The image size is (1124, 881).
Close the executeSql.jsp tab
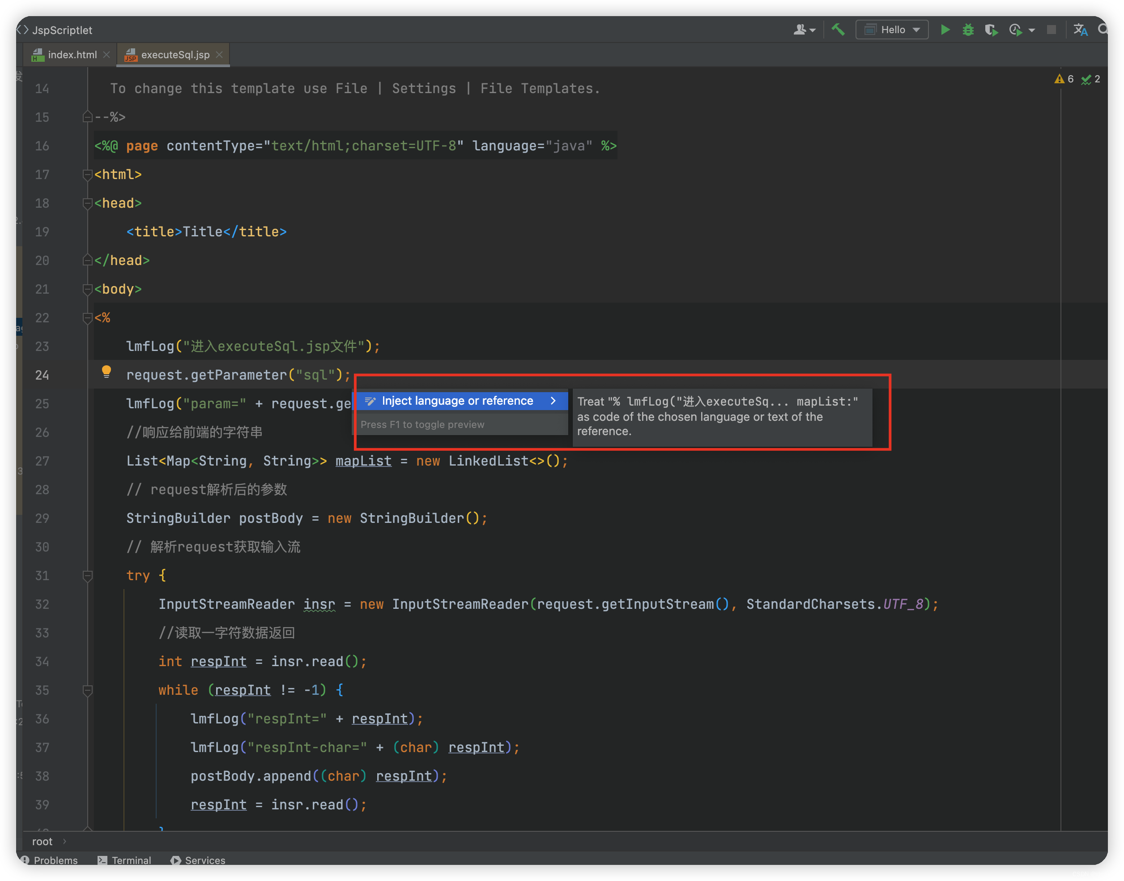click(219, 55)
